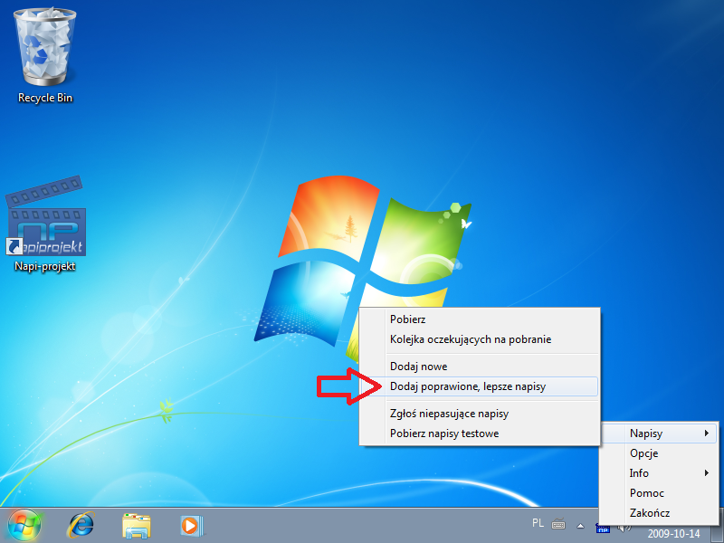Select Kolejka oczekujących na pobranie
Screen dimensions: 724x543
coord(480,340)
